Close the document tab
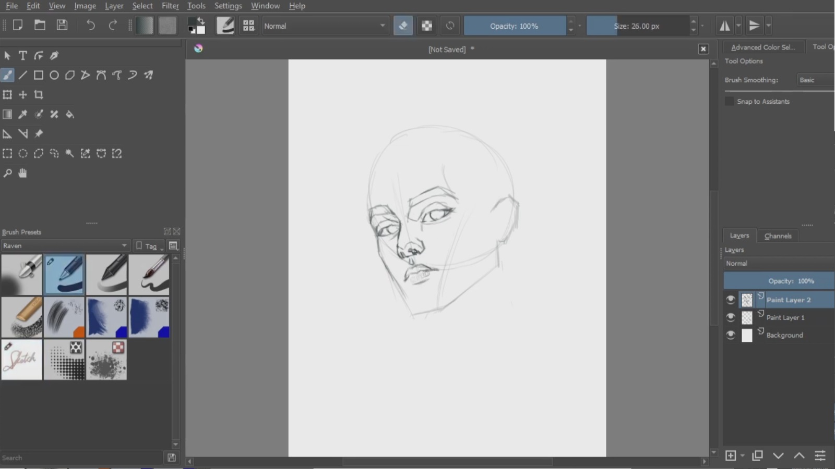Viewport: 835px width, 469px height. pos(703,49)
